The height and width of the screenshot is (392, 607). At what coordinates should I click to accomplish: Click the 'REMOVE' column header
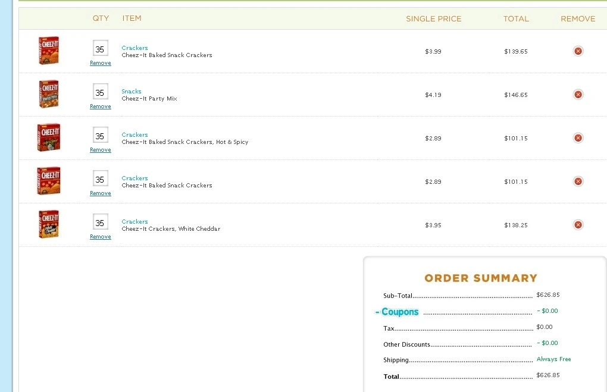tap(578, 18)
